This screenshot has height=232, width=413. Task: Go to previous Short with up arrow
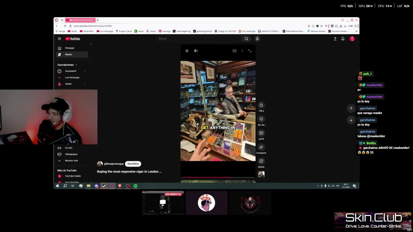click(351, 108)
